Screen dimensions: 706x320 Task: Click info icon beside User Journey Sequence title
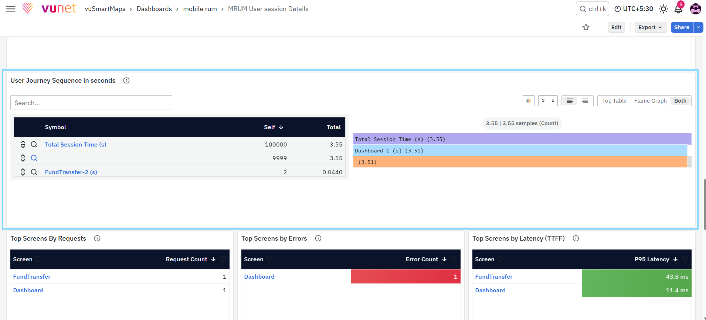click(126, 80)
